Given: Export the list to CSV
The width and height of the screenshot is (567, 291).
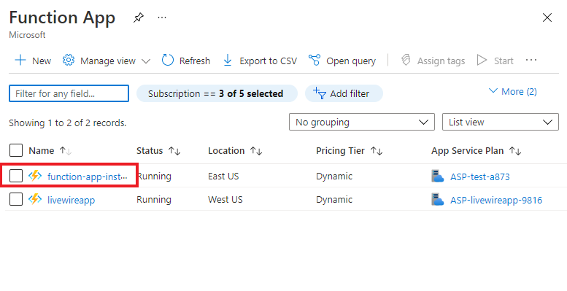Looking at the screenshot, I should [x=259, y=61].
